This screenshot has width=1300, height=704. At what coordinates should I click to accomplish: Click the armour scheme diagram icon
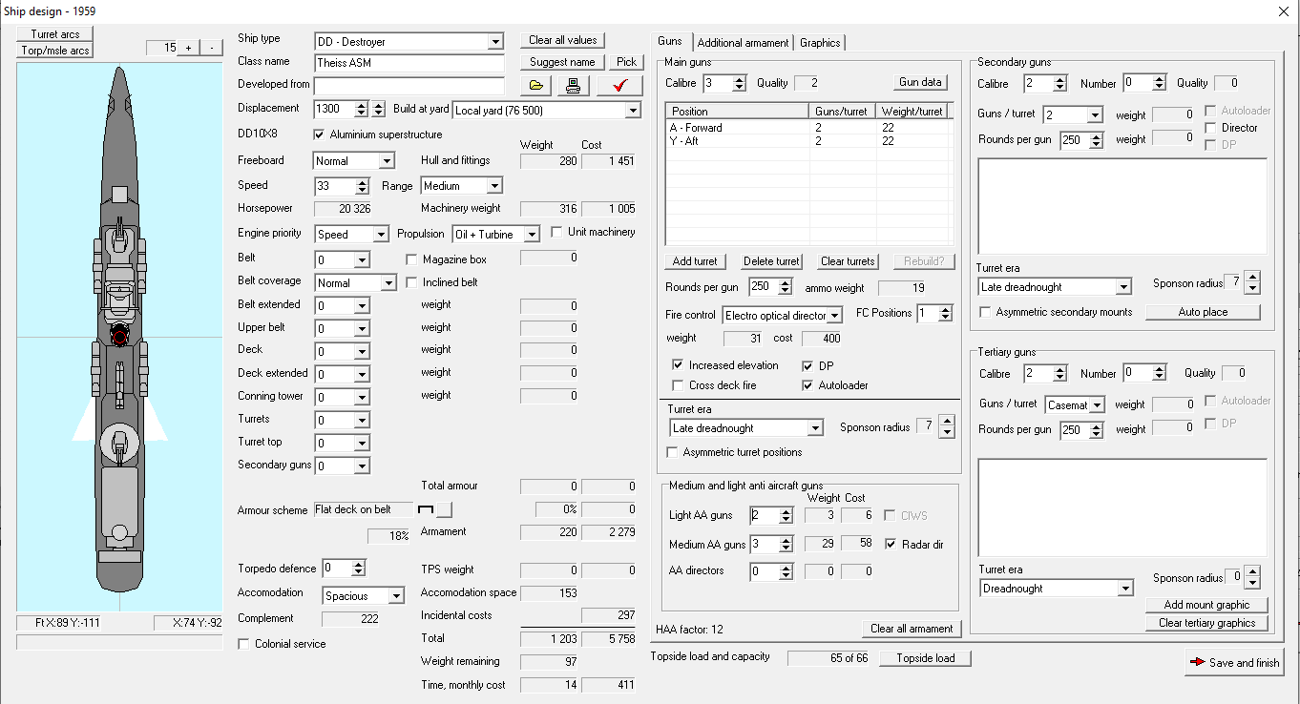tap(426, 509)
